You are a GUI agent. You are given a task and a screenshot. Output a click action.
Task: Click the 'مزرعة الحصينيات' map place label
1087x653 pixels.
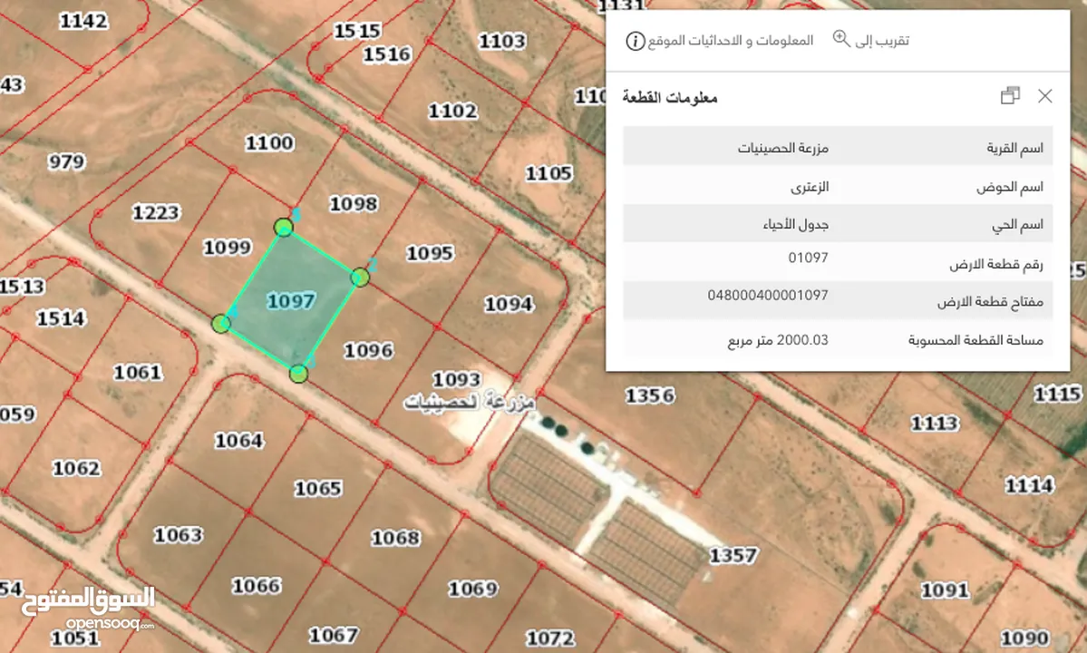tap(470, 402)
